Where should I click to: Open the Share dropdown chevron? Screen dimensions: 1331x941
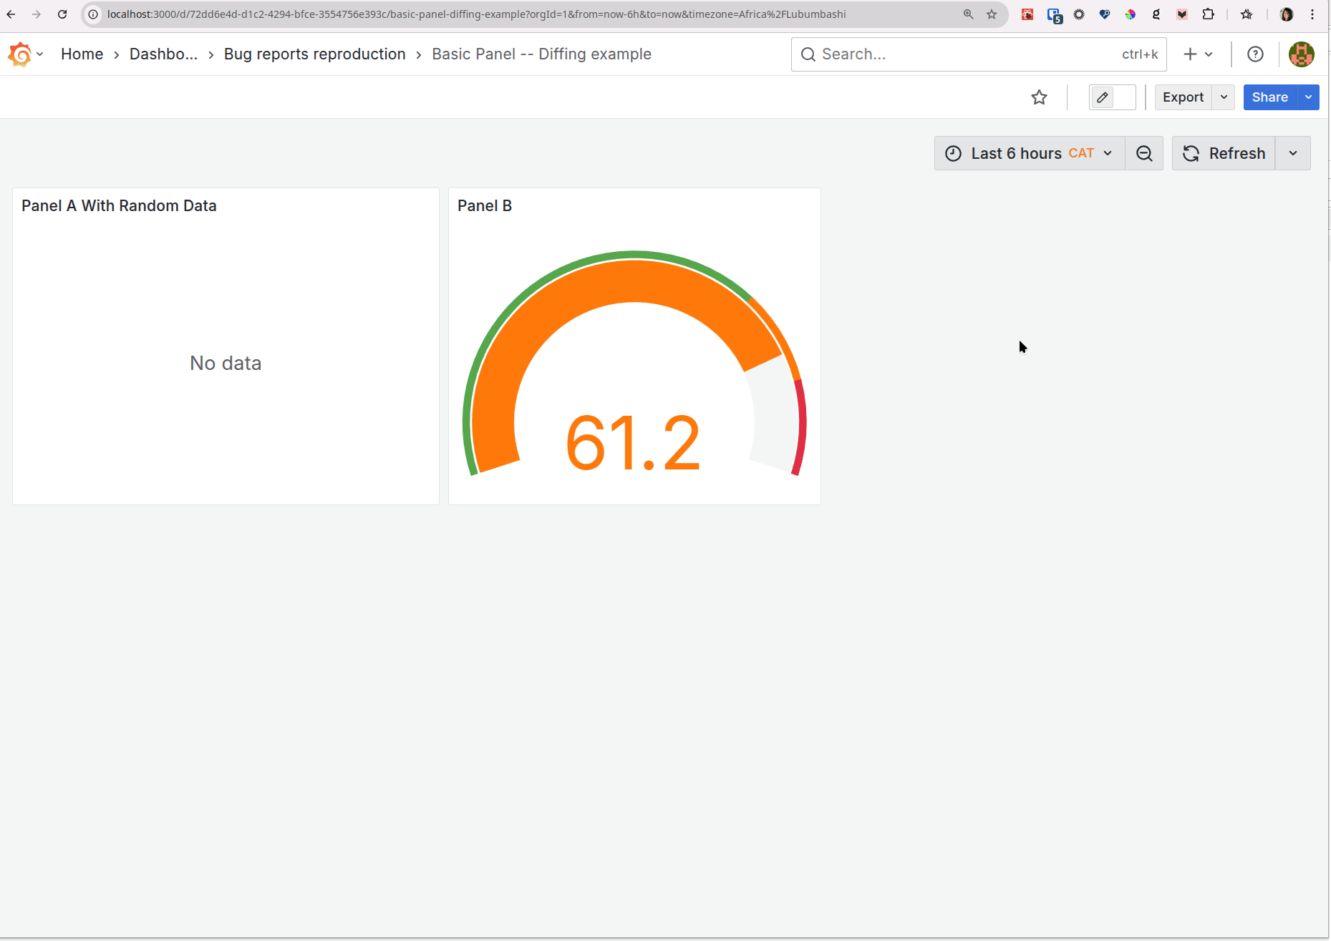(x=1308, y=97)
